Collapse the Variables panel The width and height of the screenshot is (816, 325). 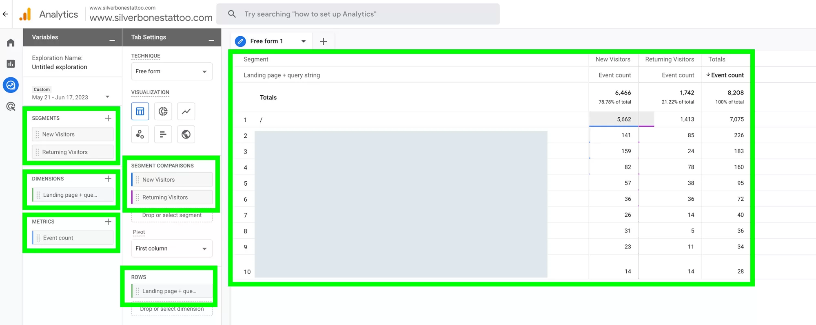point(112,40)
